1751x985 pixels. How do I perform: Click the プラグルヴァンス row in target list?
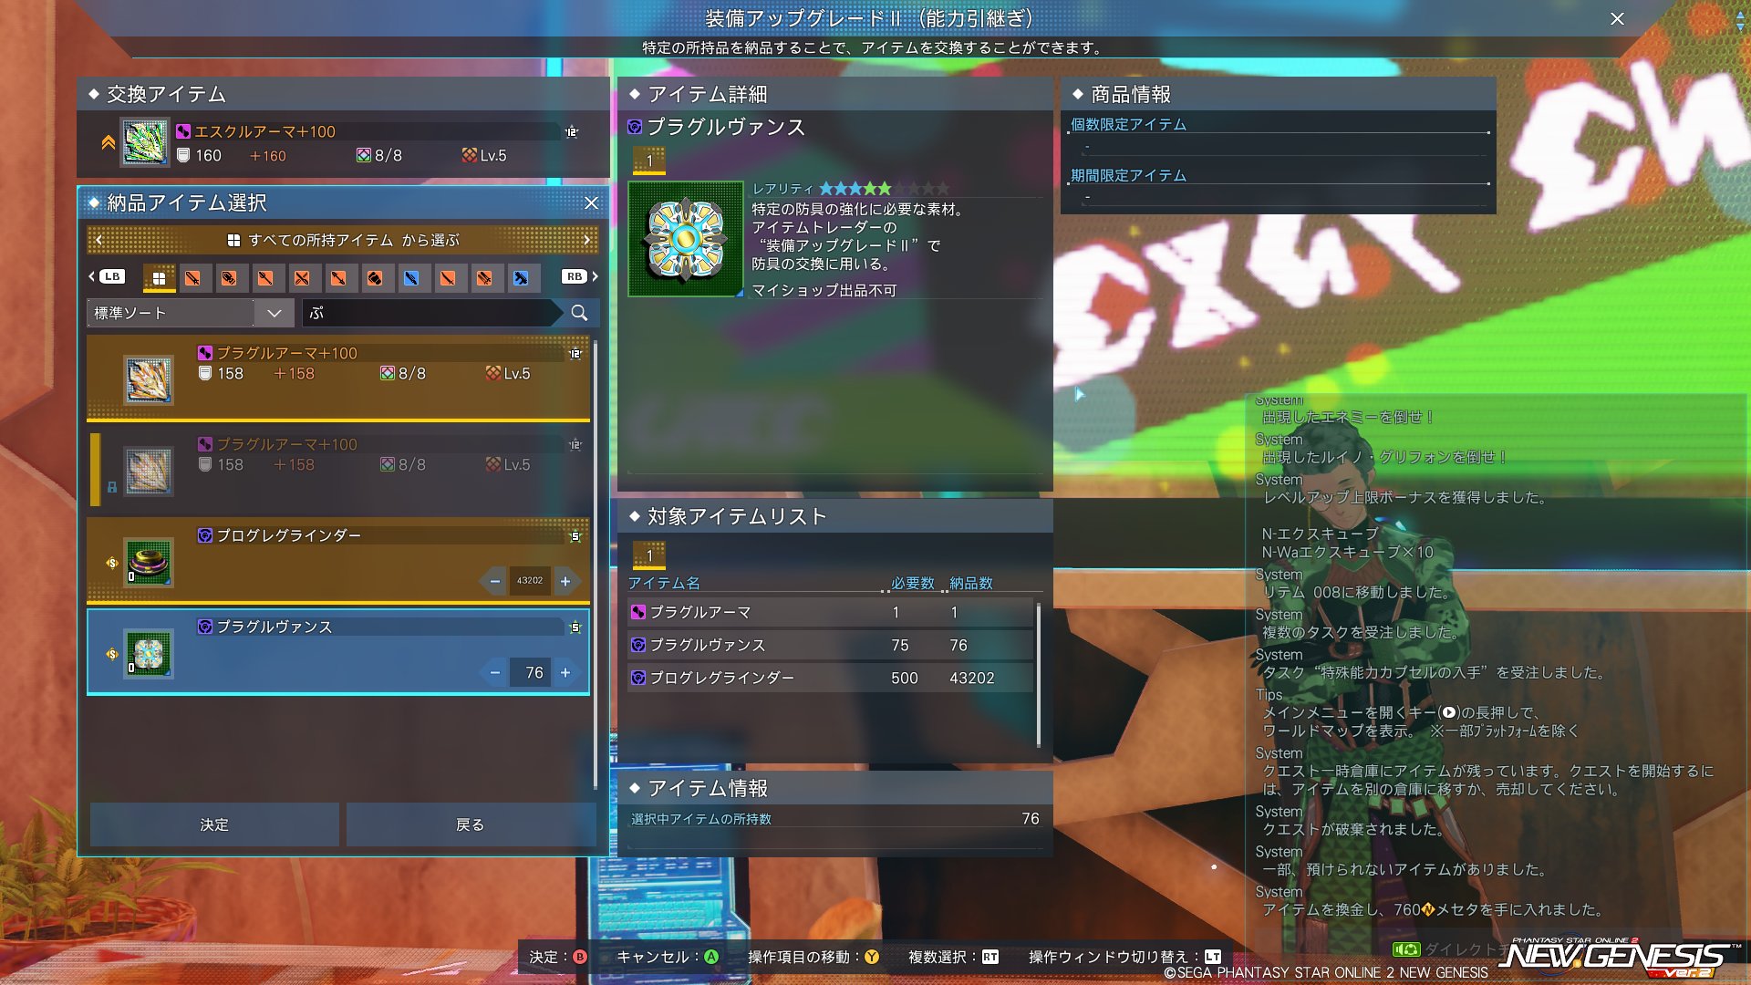coord(830,645)
